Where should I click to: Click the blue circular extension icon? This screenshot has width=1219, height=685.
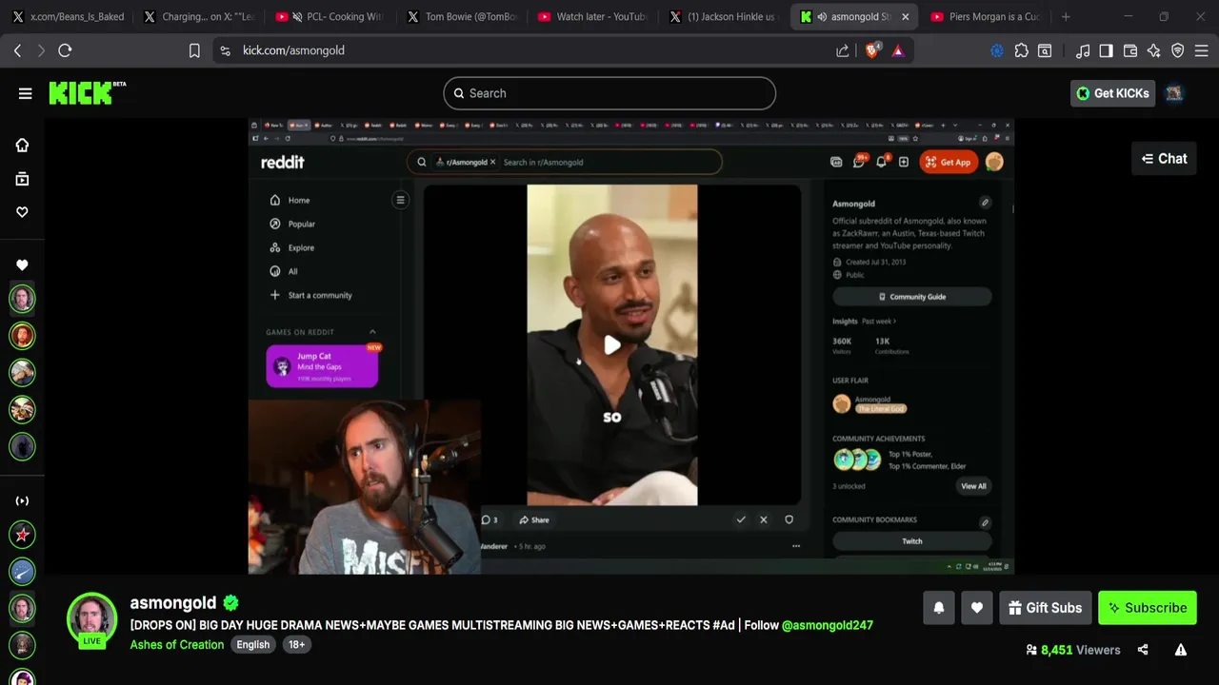coord(997,50)
